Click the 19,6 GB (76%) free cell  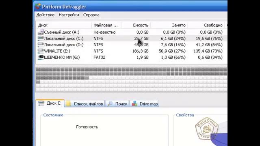209,39
